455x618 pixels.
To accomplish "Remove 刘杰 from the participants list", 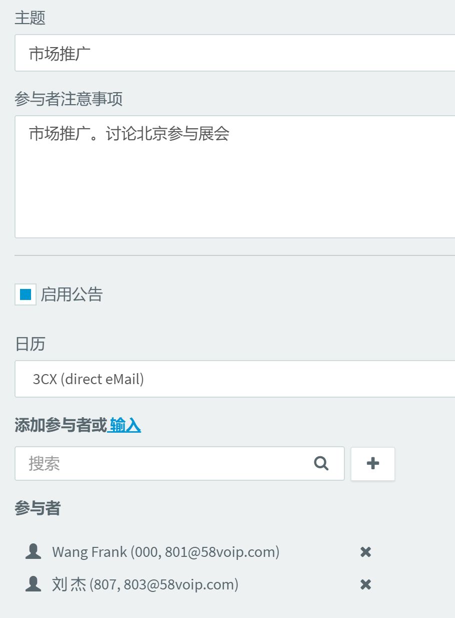I will (x=366, y=584).
